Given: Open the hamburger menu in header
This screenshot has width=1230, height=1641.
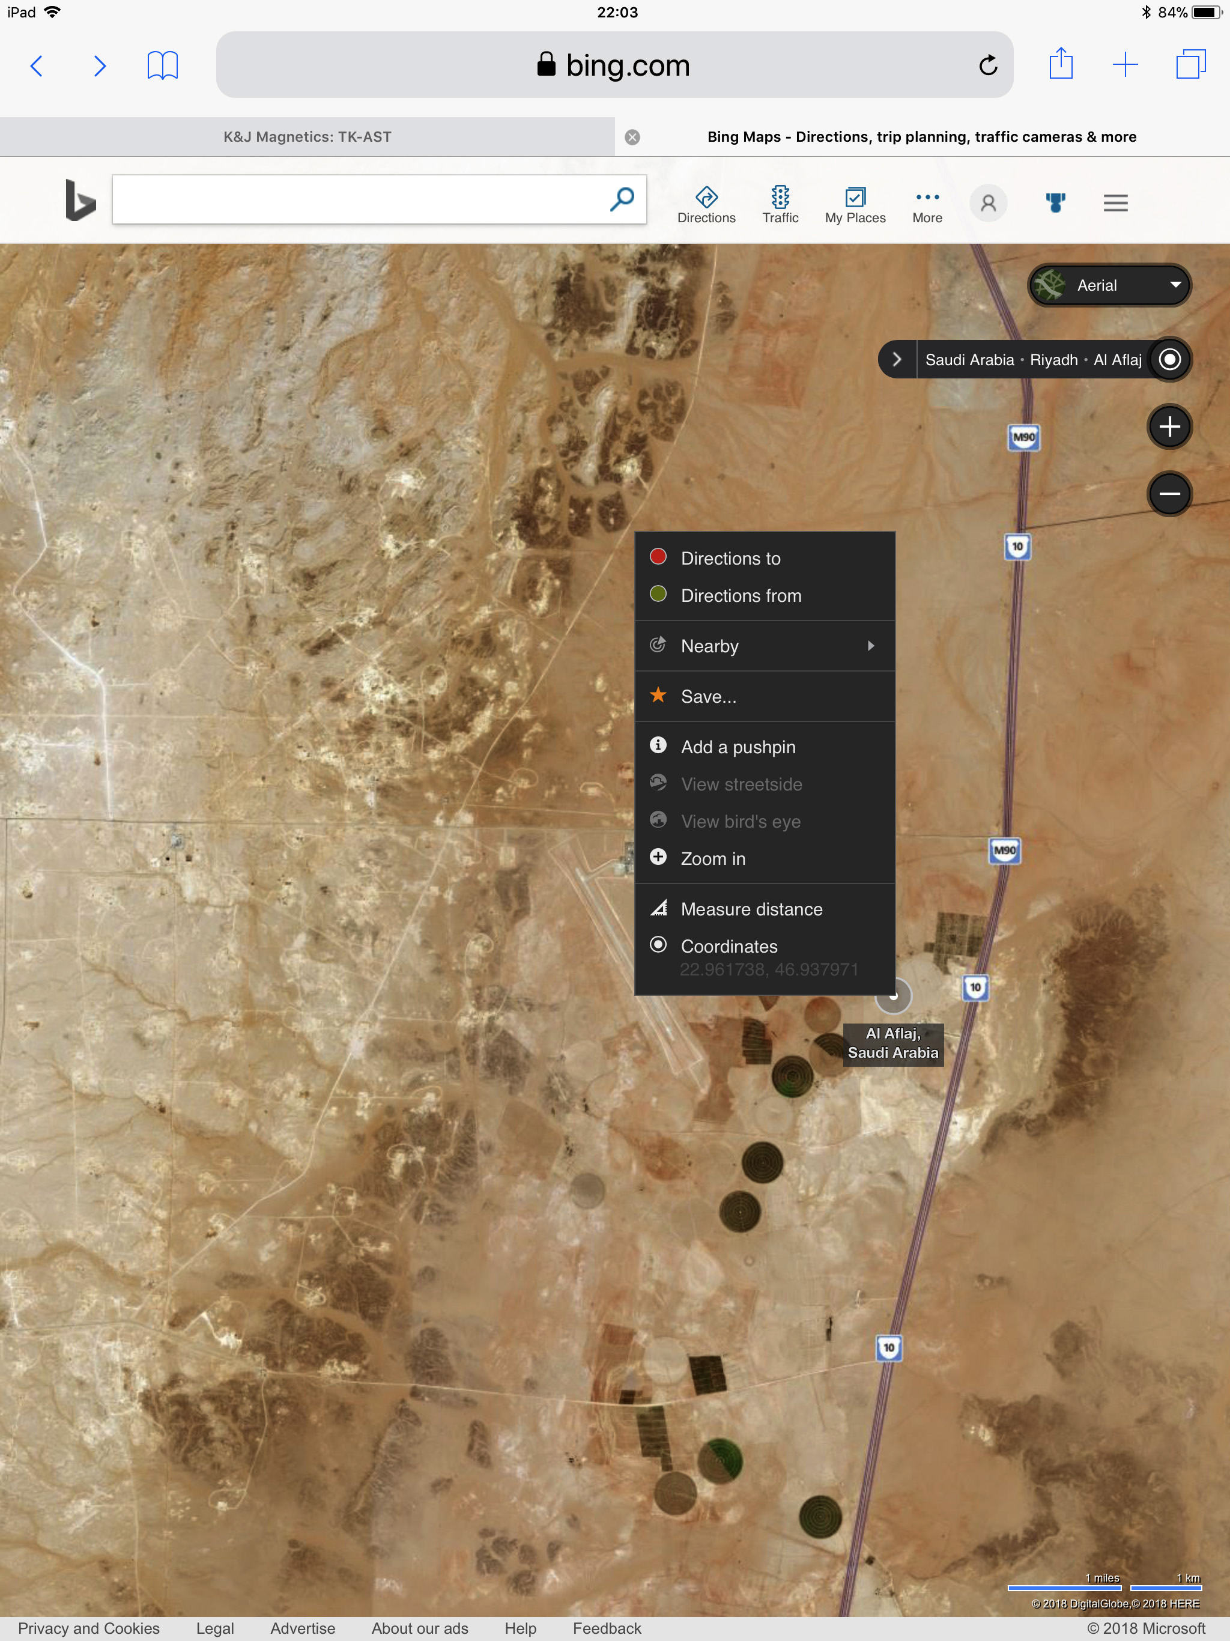Looking at the screenshot, I should 1115,202.
